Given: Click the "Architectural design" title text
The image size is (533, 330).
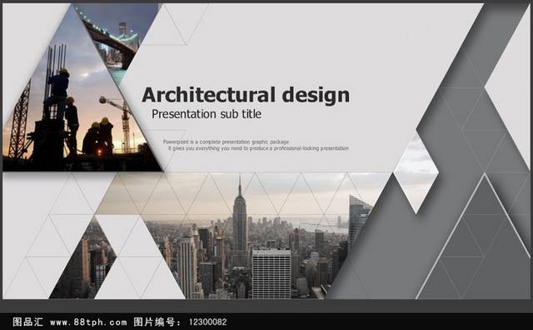Looking at the screenshot, I should 246,95.
